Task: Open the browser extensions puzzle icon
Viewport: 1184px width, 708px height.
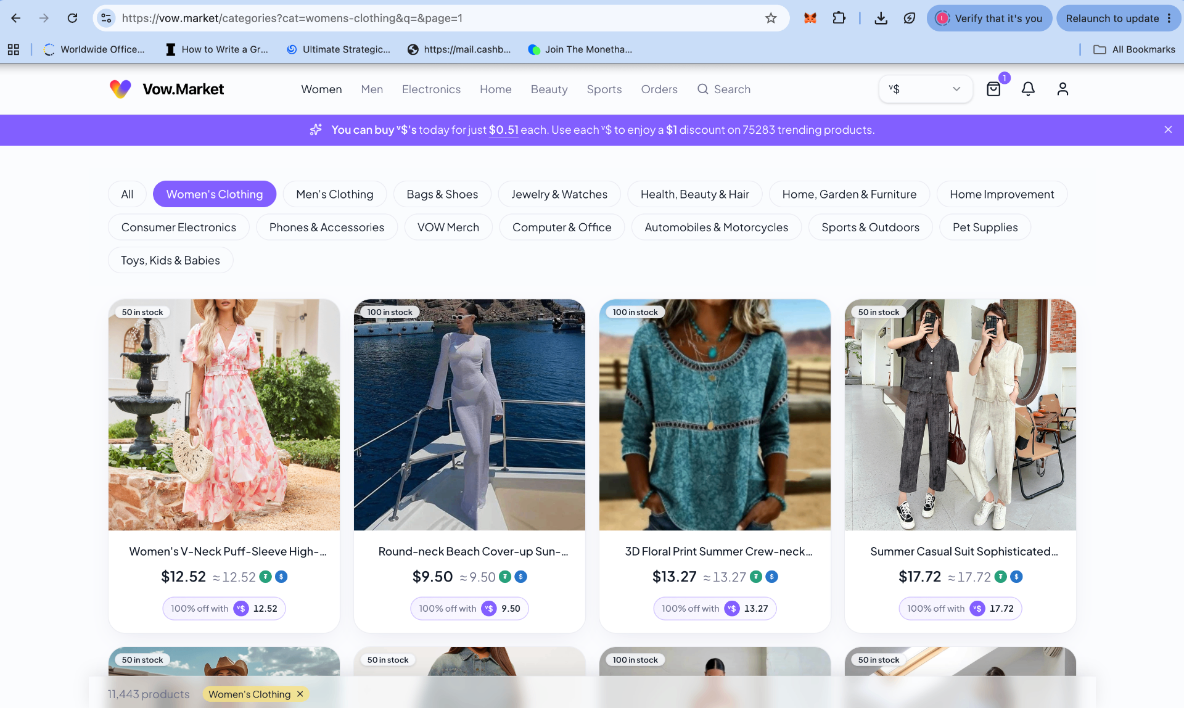Action: (839, 19)
